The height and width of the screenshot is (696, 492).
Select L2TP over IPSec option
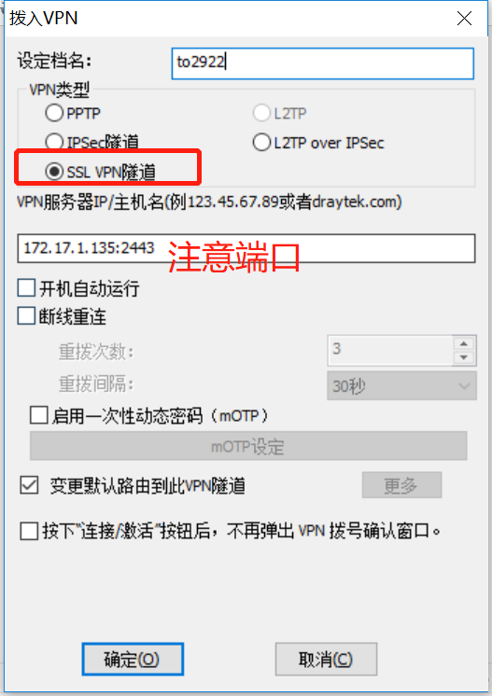(x=261, y=143)
